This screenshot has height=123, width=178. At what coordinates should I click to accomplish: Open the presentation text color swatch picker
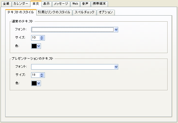pos(36,83)
